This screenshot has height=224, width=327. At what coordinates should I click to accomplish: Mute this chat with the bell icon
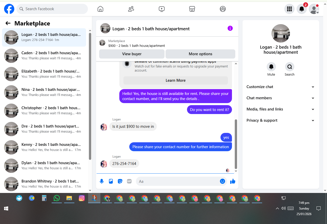pos(271,67)
